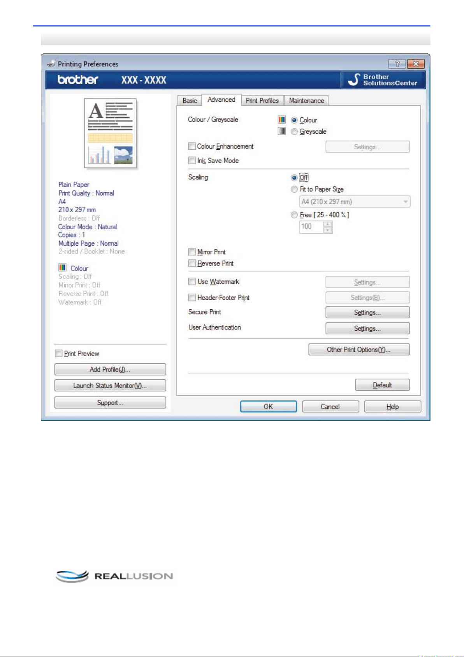Click the Greyscale icon beside Greyscale radio
Viewport: 464px width, 657px height.
(x=282, y=131)
